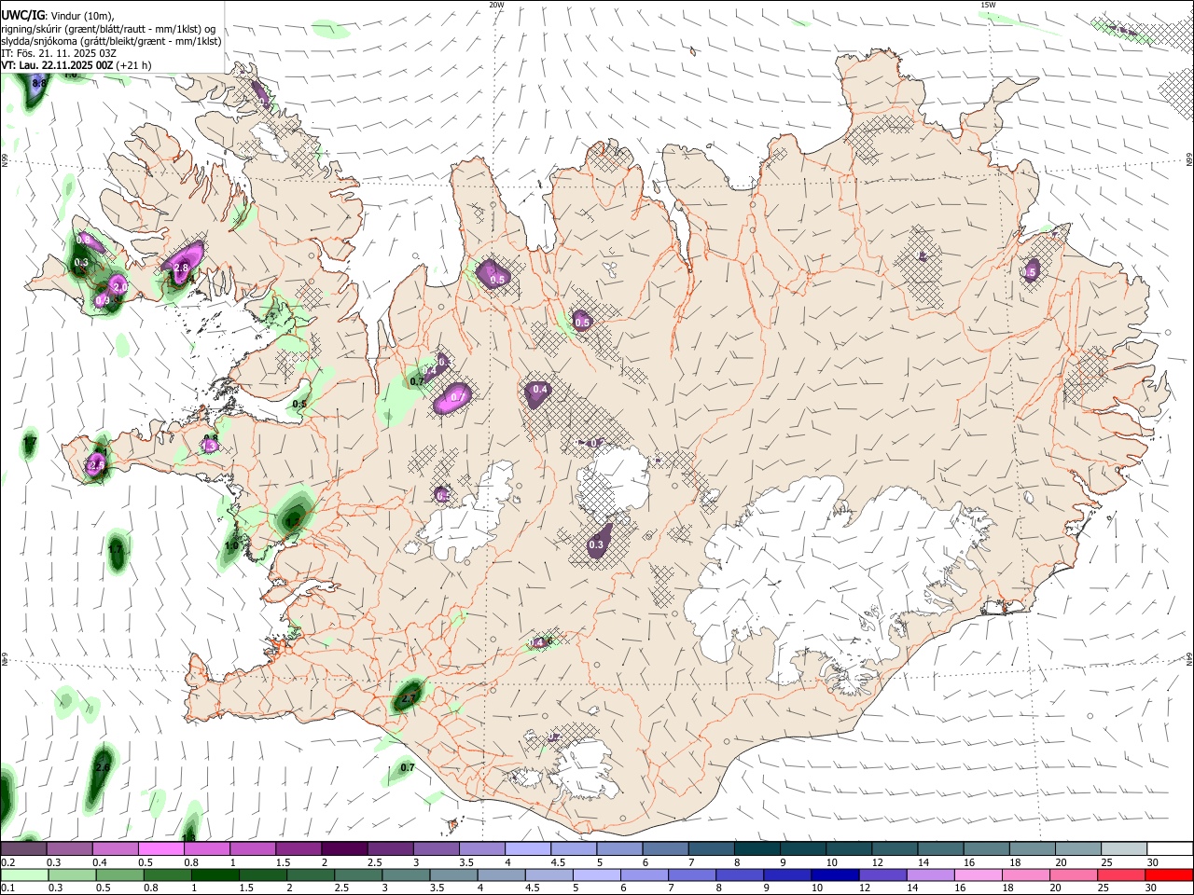Select the rain legend swatch for 0.5–0.8
1194x895 pixels.
(119, 874)
